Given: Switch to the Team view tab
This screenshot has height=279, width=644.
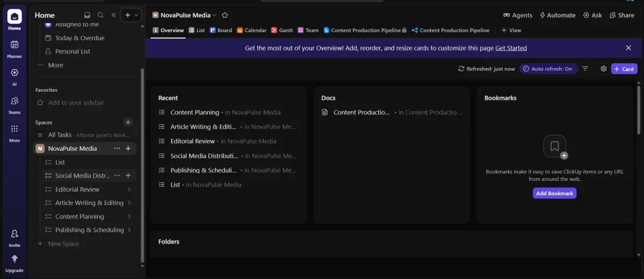Looking at the screenshot, I should (x=309, y=31).
